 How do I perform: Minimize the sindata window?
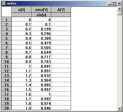coord(110,4)
